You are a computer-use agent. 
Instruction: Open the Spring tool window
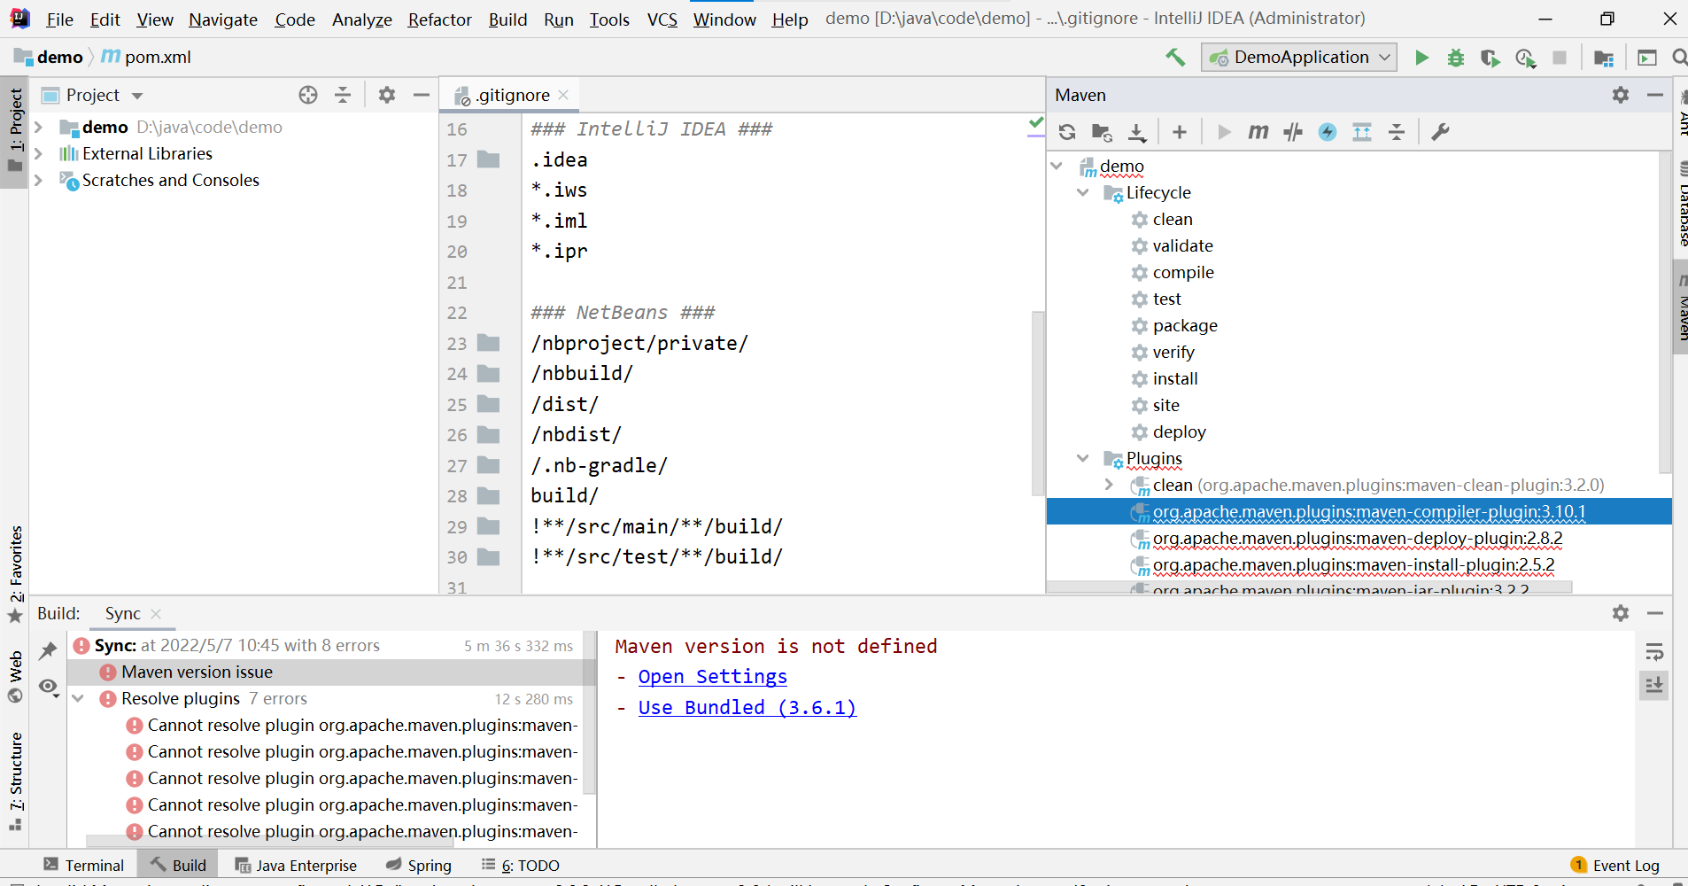[x=419, y=866]
